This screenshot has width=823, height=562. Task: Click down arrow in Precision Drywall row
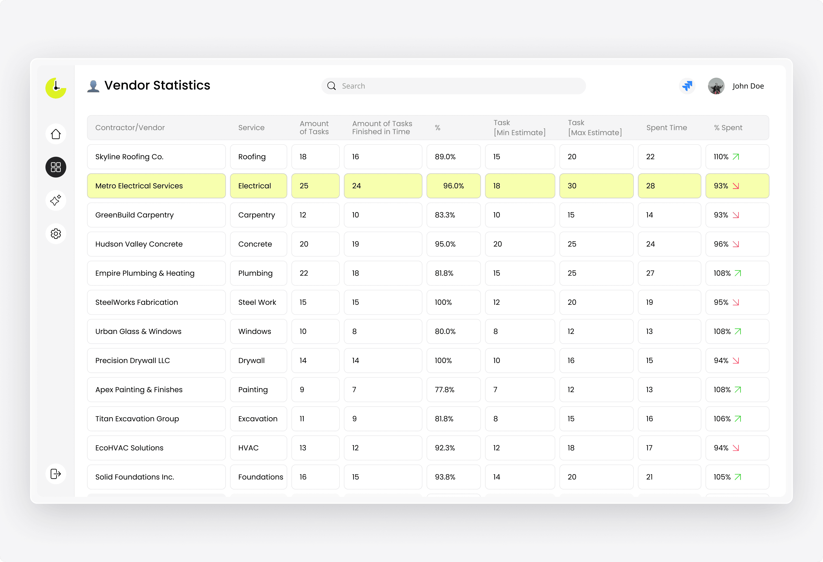coord(736,361)
